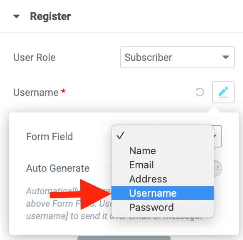
Task: Click the Username required field label
Action: (x=40, y=92)
